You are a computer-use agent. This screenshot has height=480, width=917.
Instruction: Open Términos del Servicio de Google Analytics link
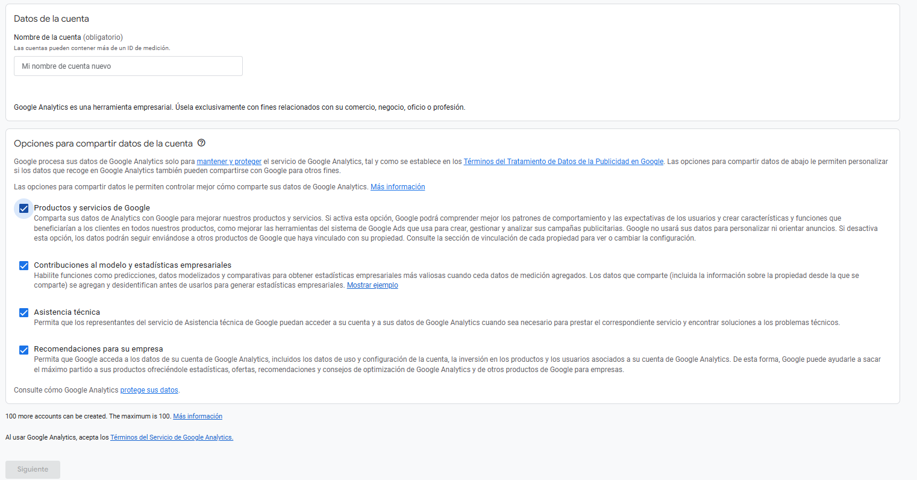[172, 437]
